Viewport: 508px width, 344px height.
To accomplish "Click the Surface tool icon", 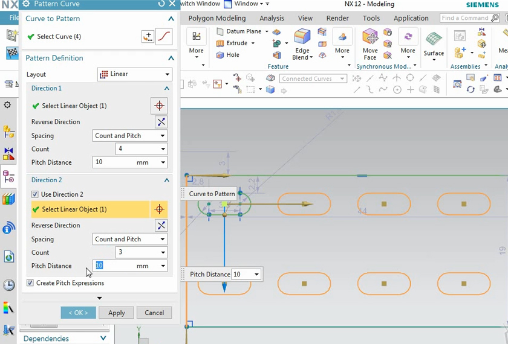I will (x=433, y=40).
